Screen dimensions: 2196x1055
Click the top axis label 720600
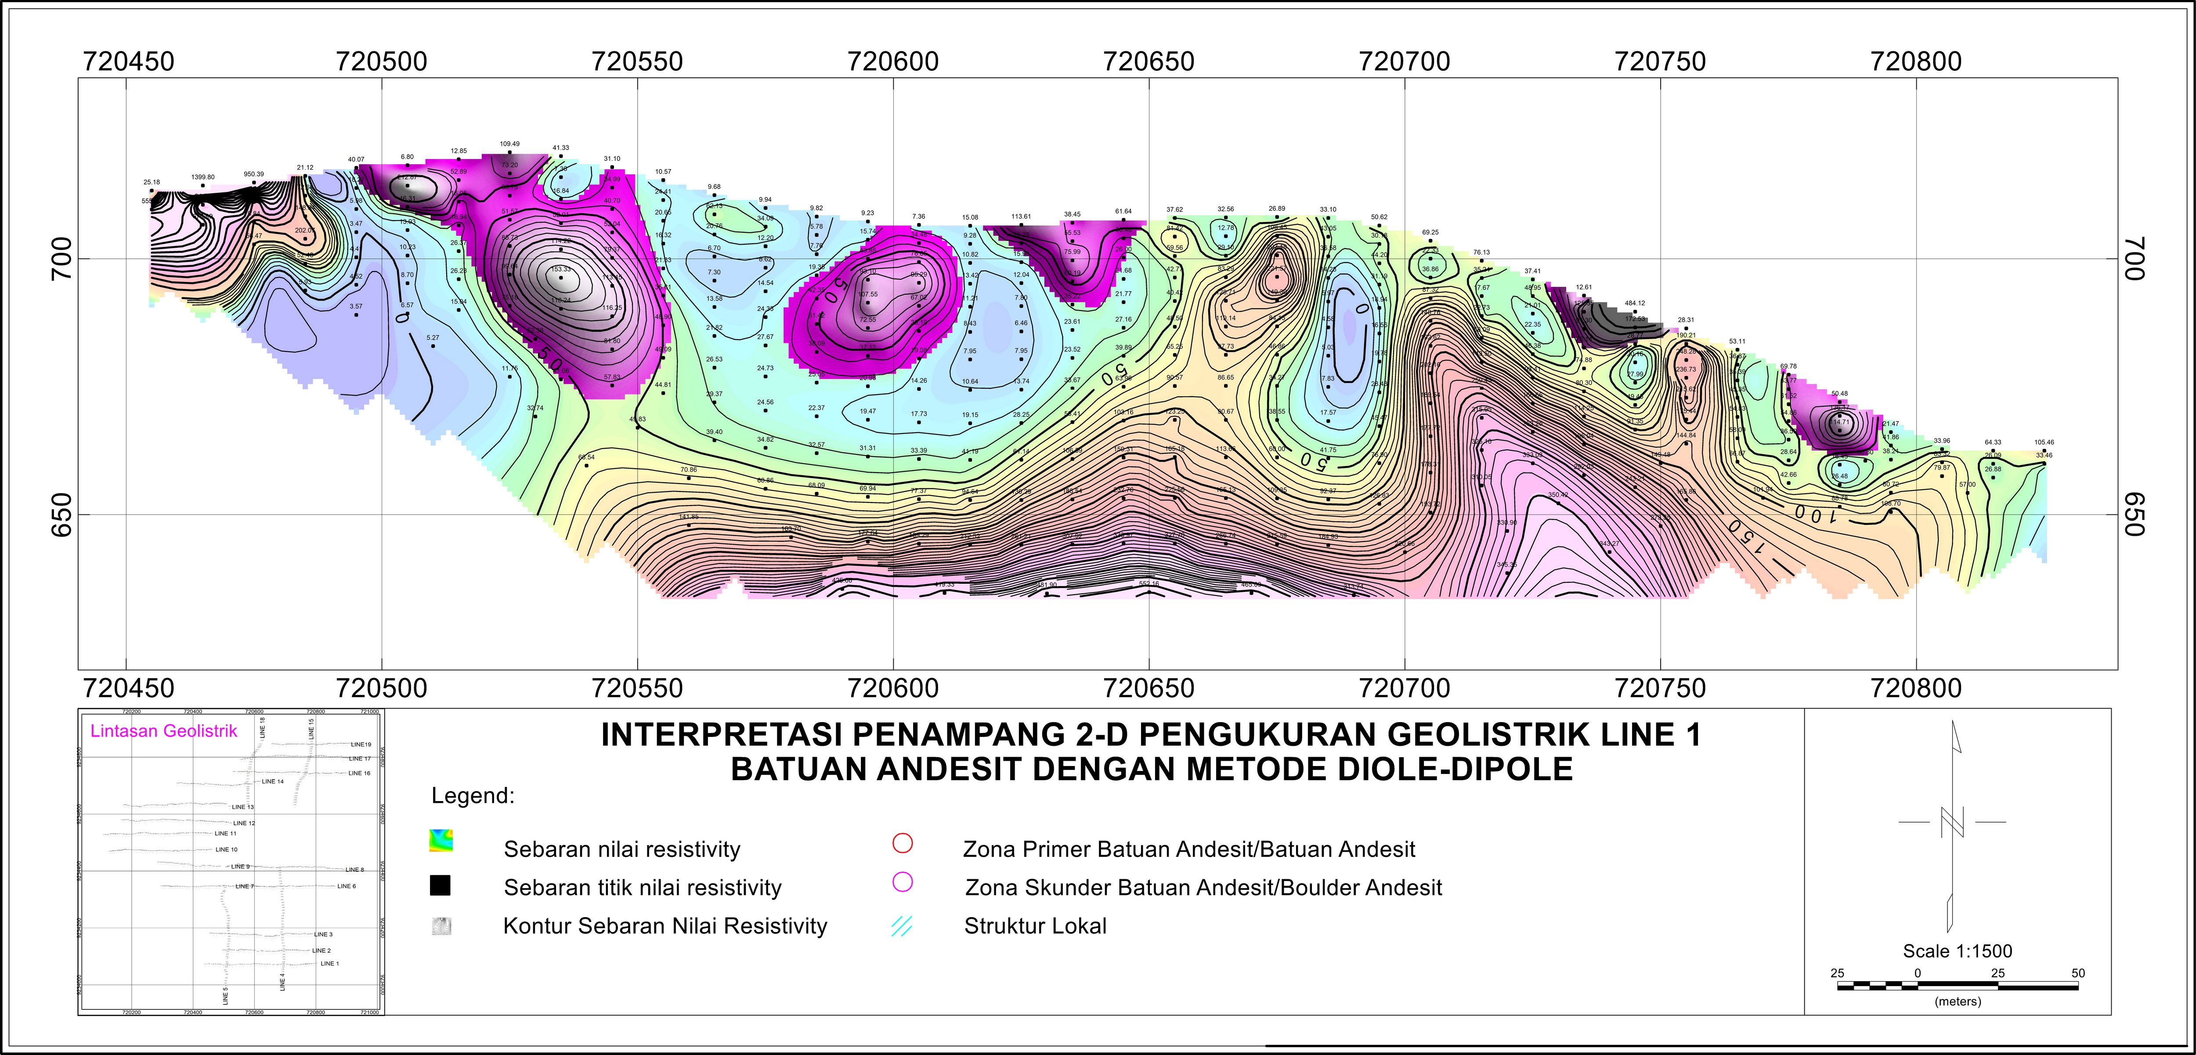[892, 61]
